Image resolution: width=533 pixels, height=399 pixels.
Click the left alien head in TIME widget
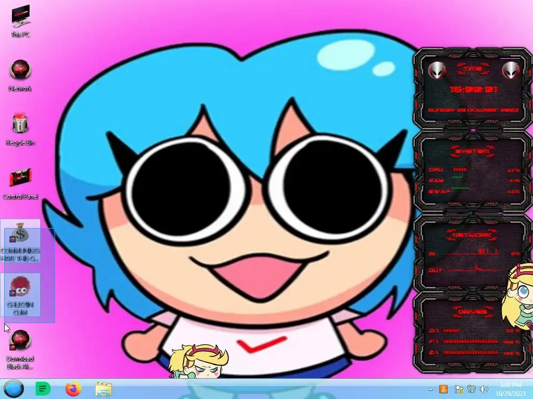click(437, 70)
